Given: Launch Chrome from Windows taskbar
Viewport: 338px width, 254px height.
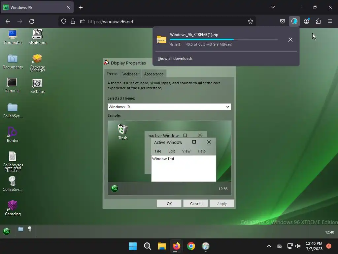Looking at the screenshot, I should tap(191, 246).
